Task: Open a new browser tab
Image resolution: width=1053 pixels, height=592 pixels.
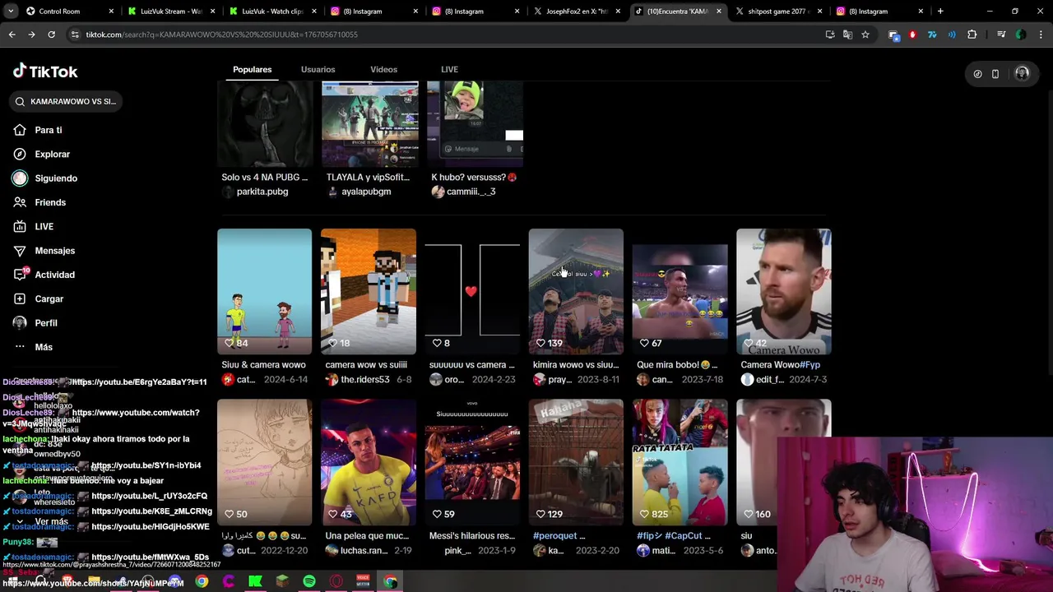Action: [x=940, y=12]
